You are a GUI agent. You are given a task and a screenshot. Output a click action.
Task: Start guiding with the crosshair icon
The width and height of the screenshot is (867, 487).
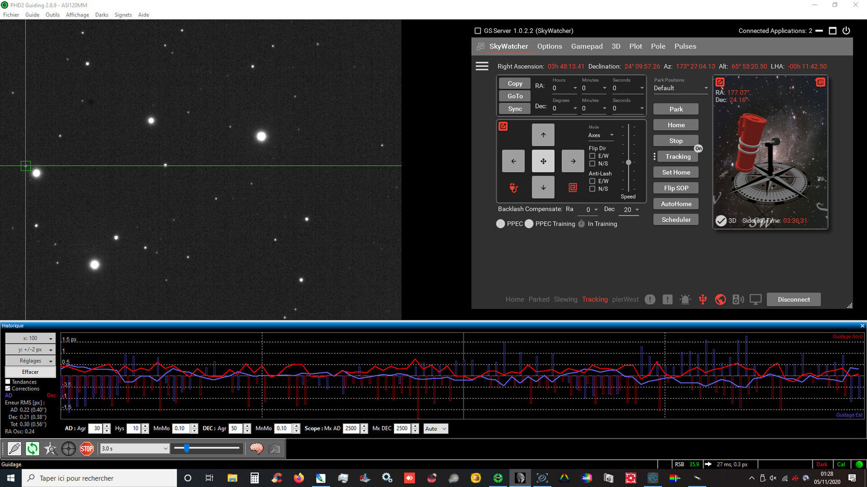[68, 448]
